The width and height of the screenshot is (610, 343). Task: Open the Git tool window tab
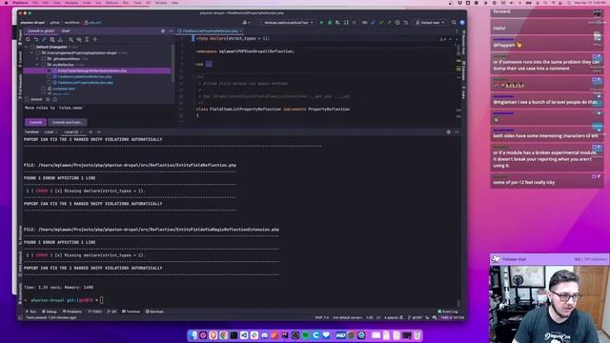tap(112, 312)
